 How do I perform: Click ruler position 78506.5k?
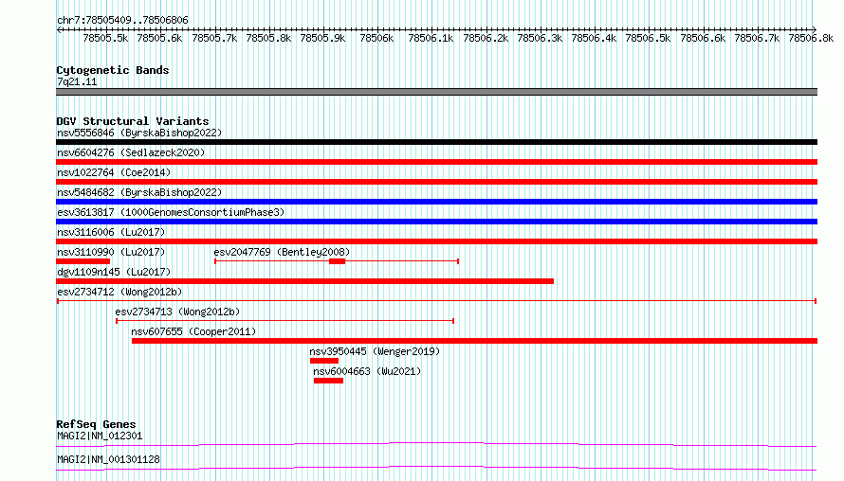[x=648, y=38]
